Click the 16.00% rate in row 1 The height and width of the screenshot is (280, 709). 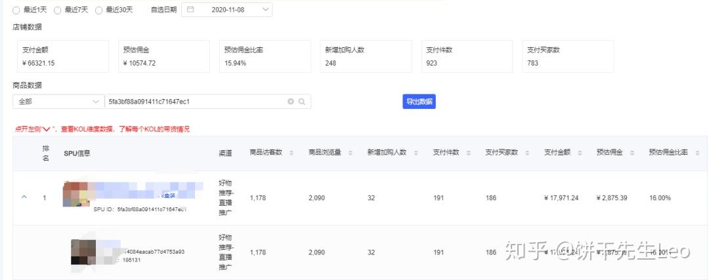point(660,198)
